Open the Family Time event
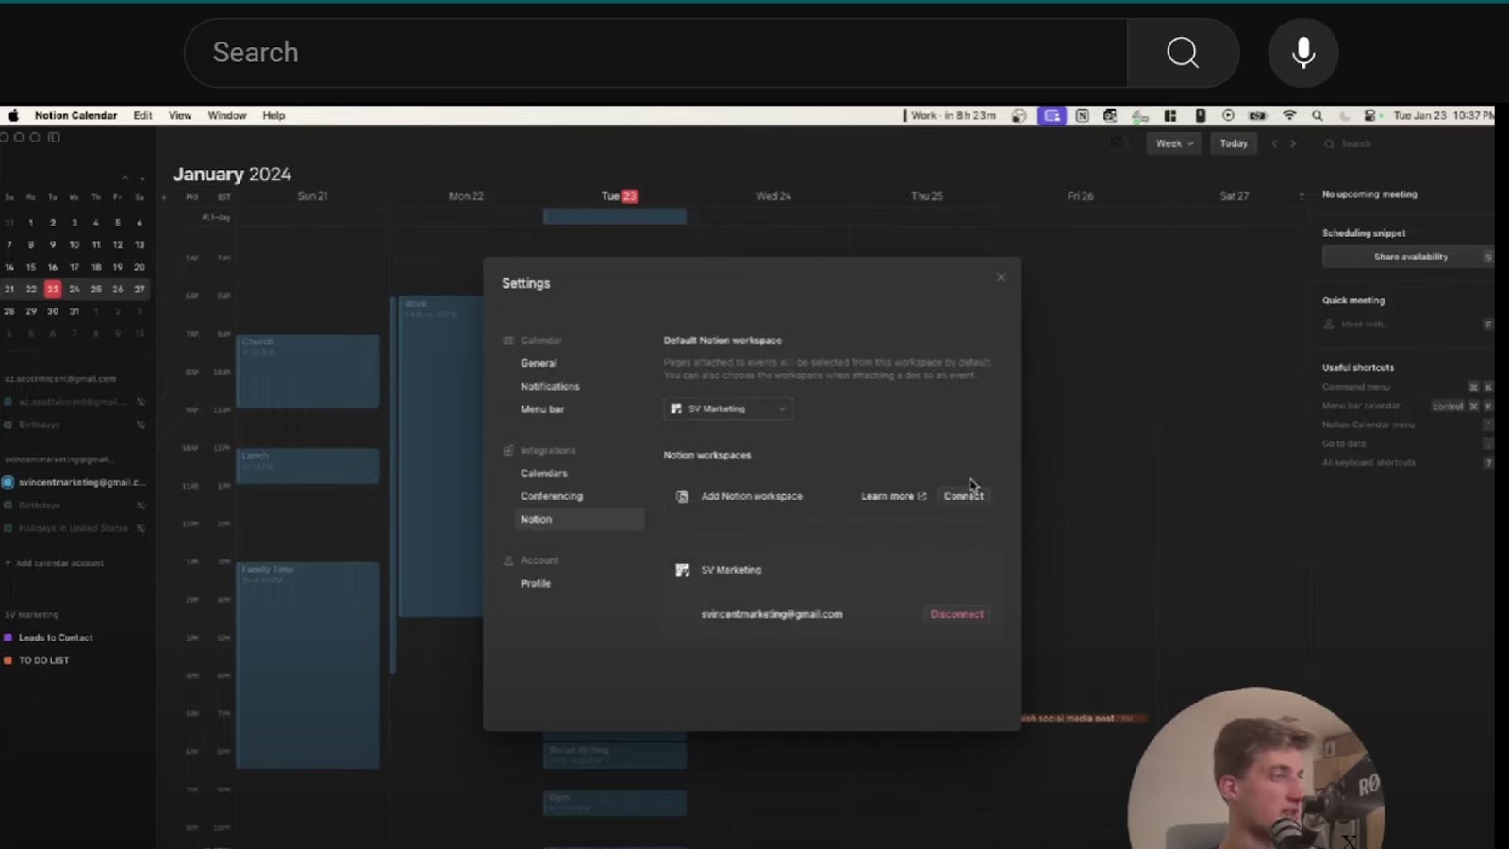 308,665
